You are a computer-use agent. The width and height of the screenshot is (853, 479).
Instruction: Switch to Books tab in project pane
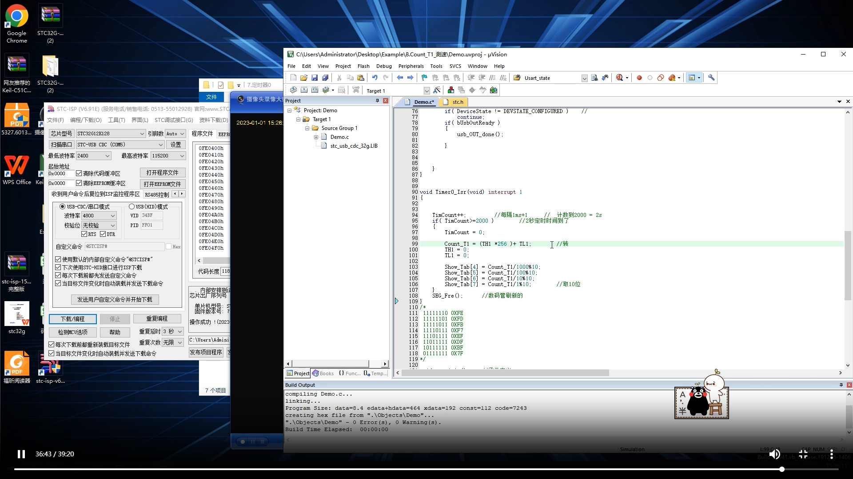323,373
